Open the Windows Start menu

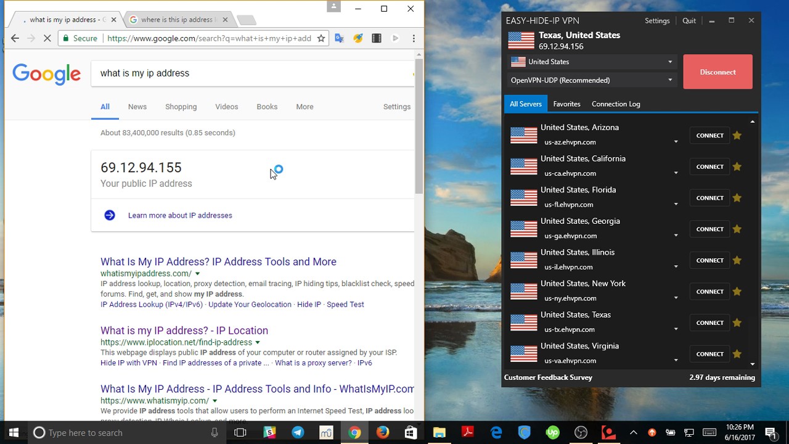tap(14, 432)
